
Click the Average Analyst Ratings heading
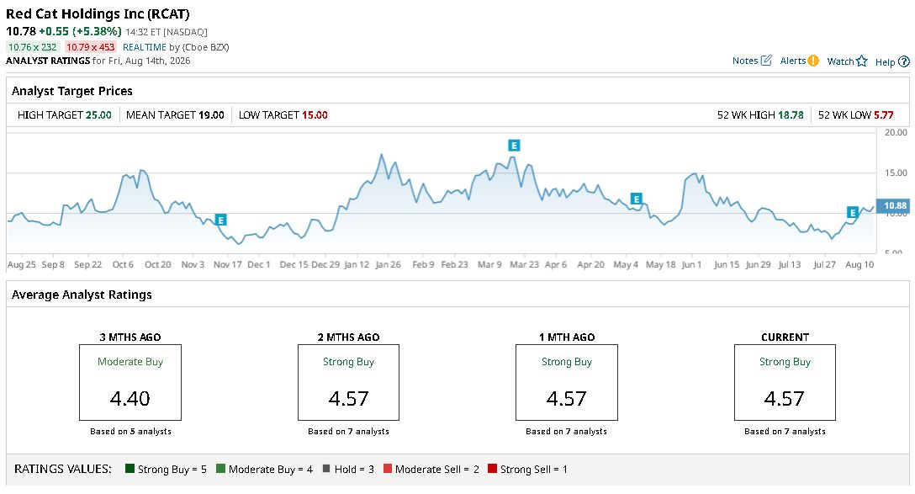pyautogui.click(x=82, y=295)
